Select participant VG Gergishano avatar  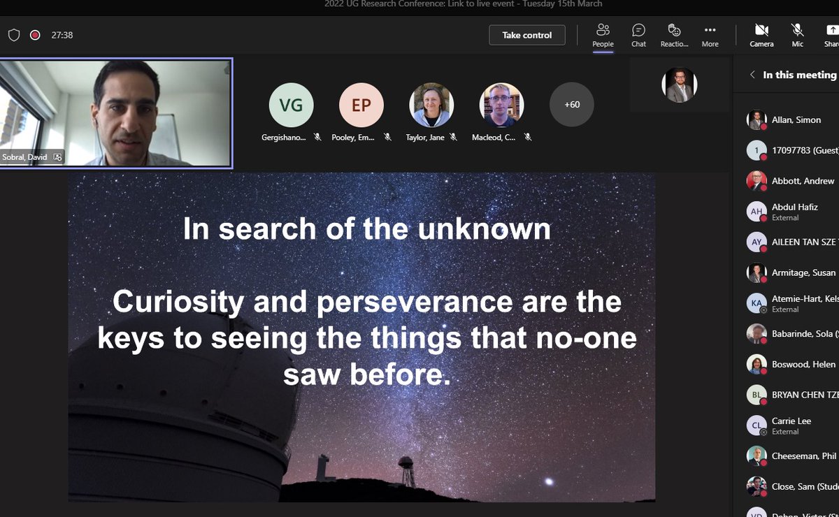[x=291, y=105]
